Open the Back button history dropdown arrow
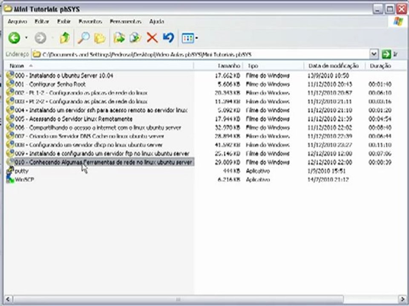The height and width of the screenshot is (306, 409). point(26,38)
